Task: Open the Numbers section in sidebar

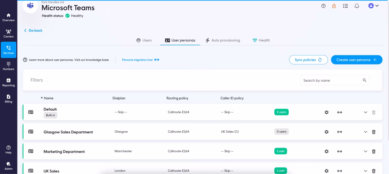Action: [8, 66]
